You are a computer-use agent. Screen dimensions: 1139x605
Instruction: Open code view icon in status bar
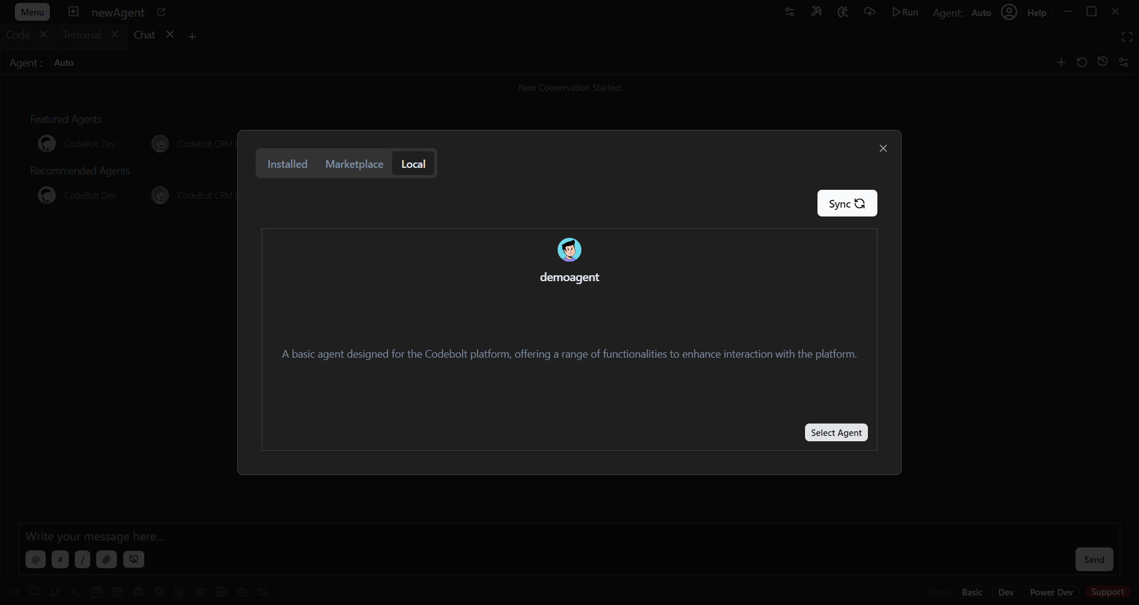[x=14, y=592]
